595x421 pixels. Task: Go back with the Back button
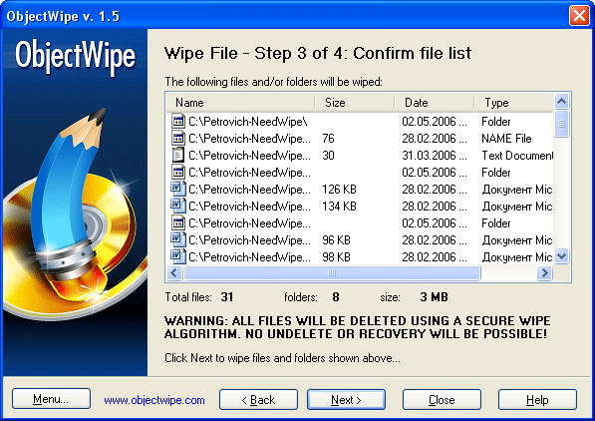tap(258, 400)
